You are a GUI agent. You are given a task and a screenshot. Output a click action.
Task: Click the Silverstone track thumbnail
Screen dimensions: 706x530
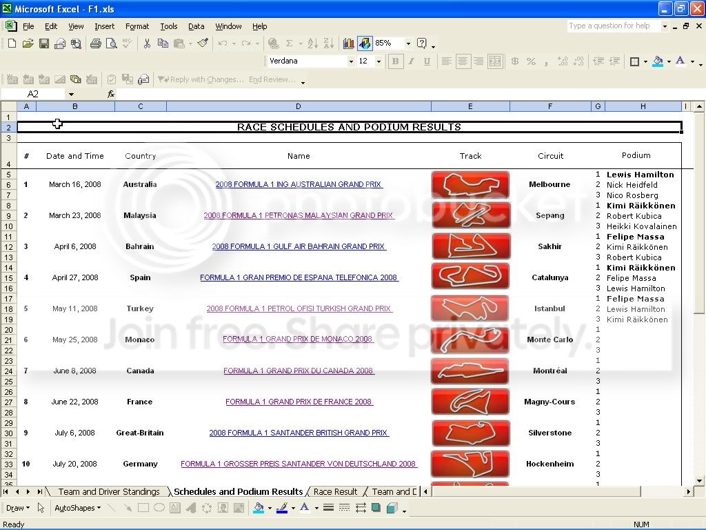coord(470,433)
